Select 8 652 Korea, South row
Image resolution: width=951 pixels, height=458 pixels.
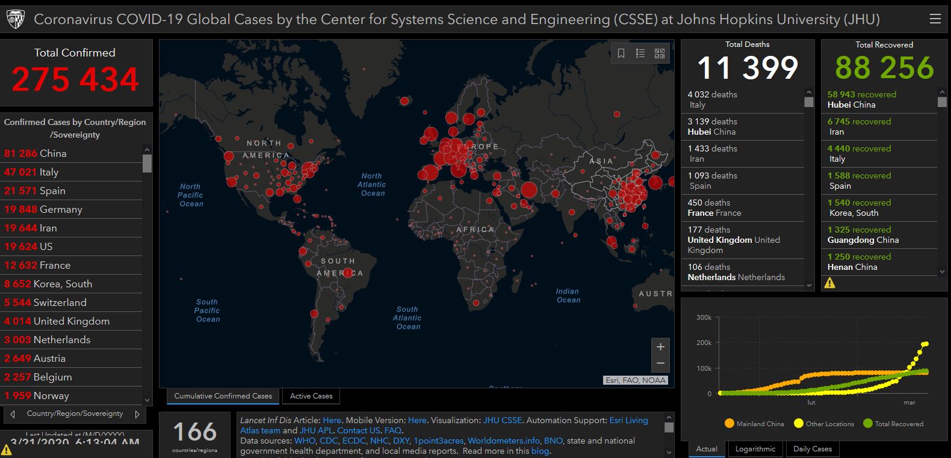click(x=71, y=284)
